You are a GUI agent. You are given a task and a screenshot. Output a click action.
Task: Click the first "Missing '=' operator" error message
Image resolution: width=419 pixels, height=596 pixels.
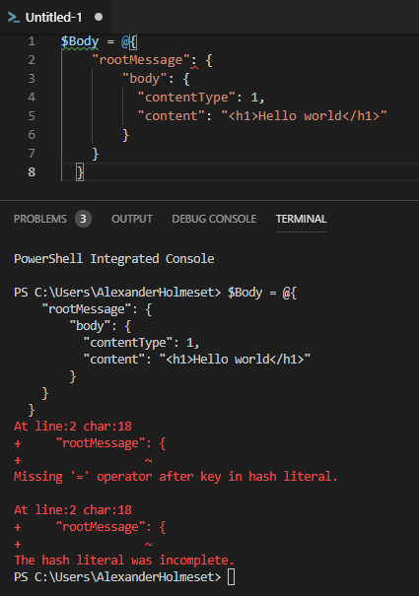pyautogui.click(x=175, y=477)
